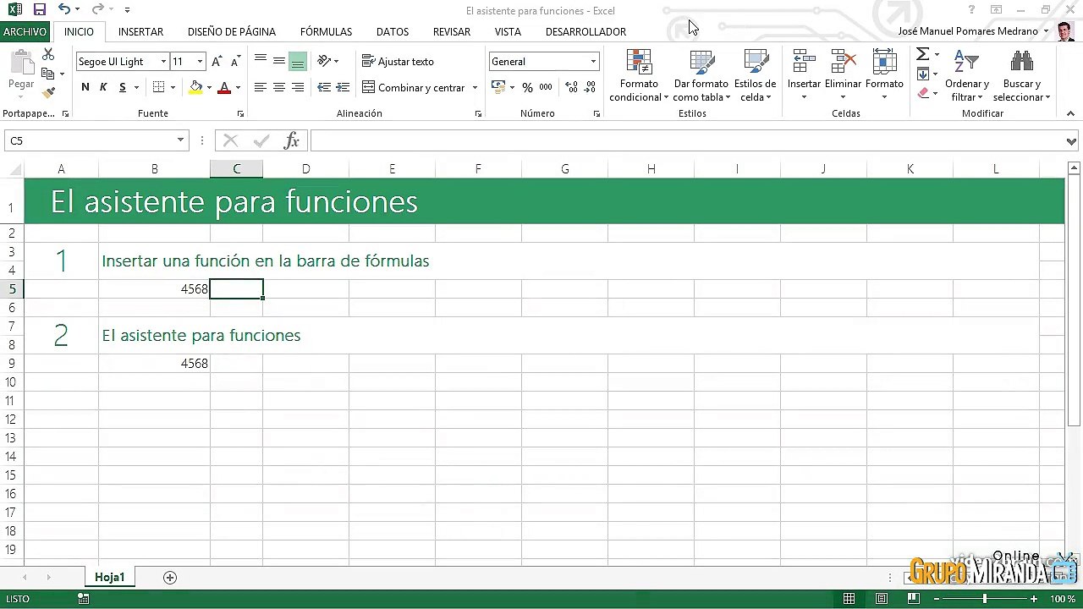Screen dimensions: 1083x609
Task: Center text horizontally in the cell
Action: pyautogui.click(x=279, y=87)
